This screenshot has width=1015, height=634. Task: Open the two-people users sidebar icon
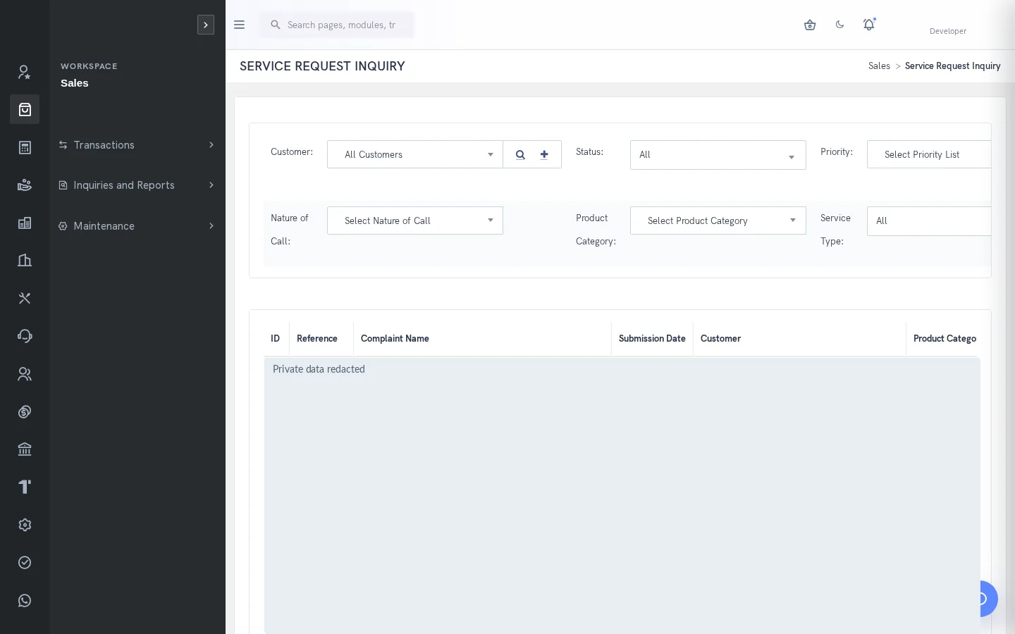click(25, 374)
